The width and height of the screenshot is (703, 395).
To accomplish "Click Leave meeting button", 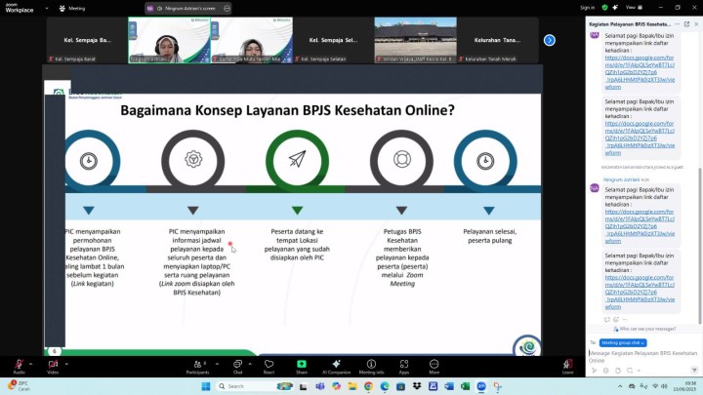I will 567,367.
